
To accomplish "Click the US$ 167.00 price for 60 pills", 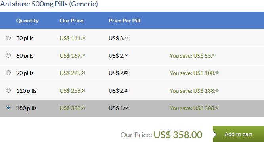I will point(73,56).
